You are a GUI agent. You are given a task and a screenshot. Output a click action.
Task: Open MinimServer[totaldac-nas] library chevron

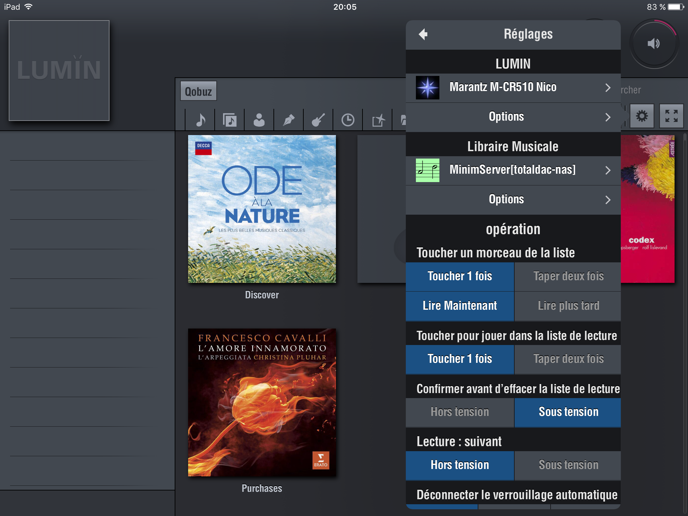pyautogui.click(x=607, y=170)
